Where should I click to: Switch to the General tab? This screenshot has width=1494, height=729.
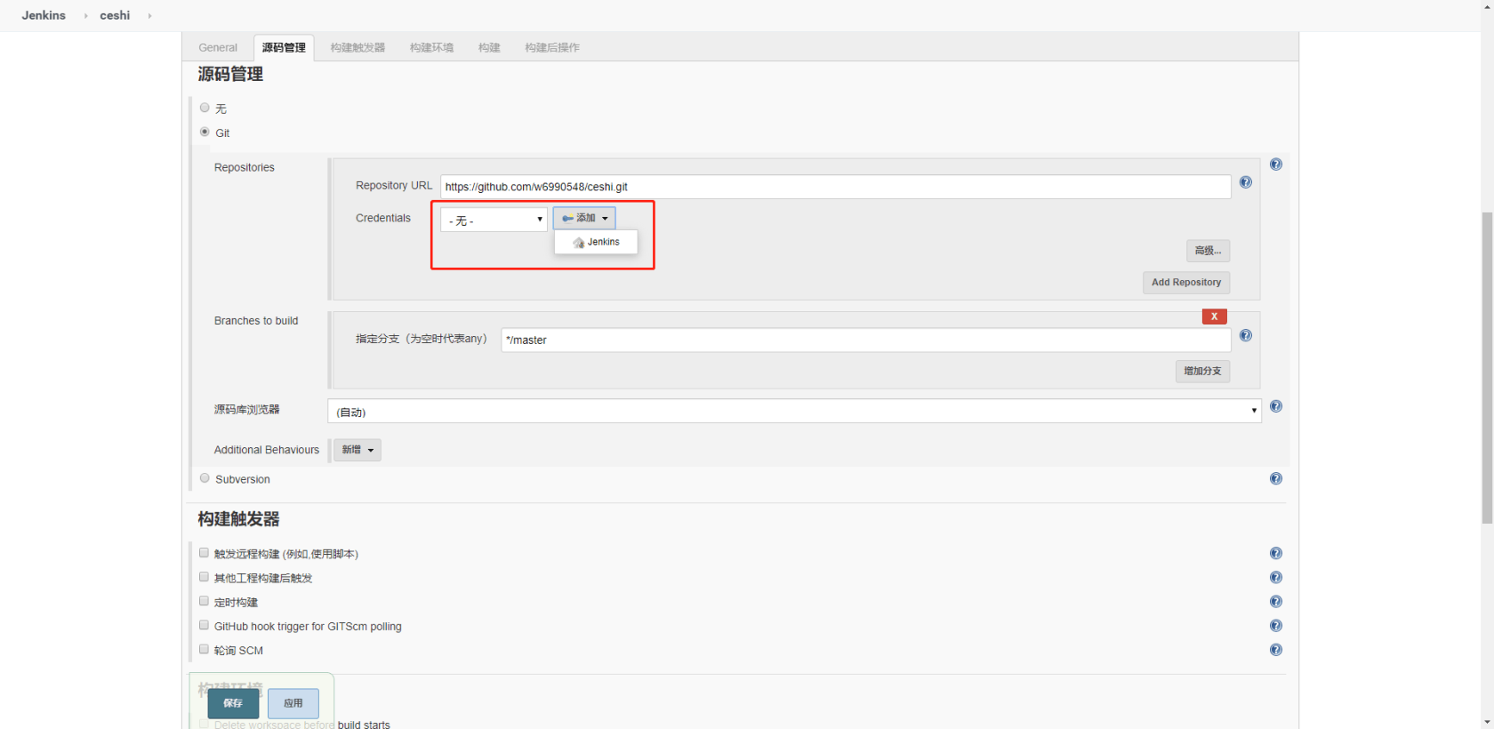pos(218,48)
